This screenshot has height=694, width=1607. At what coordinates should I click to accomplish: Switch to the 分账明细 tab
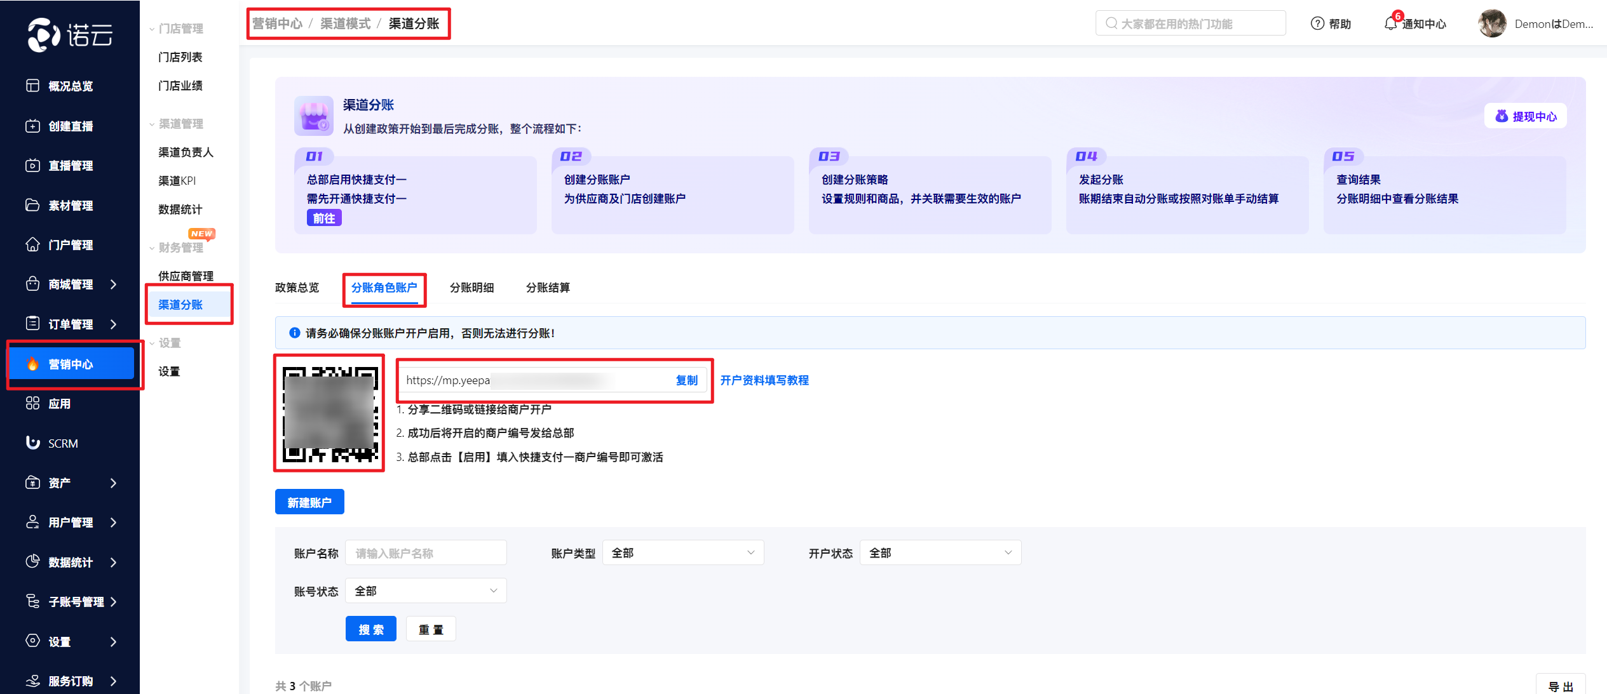pyautogui.click(x=471, y=288)
